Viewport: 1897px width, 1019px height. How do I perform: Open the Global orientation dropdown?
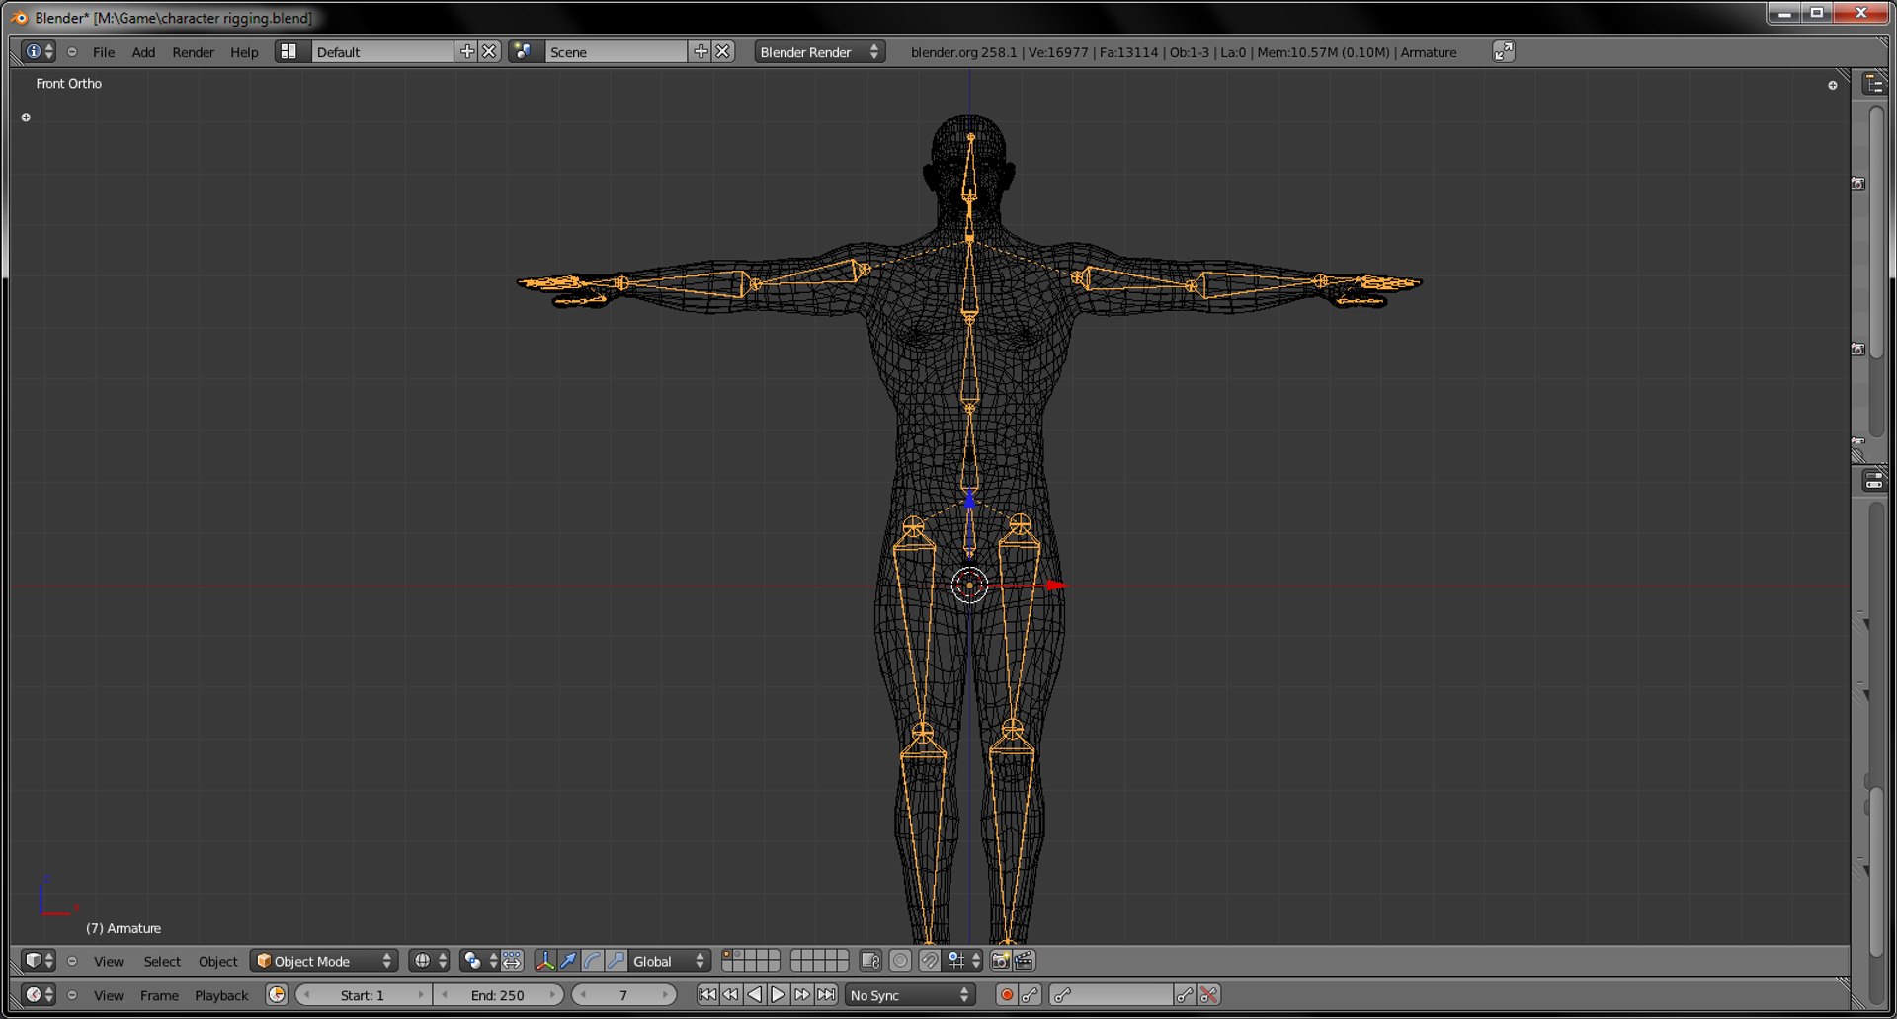pos(669,961)
